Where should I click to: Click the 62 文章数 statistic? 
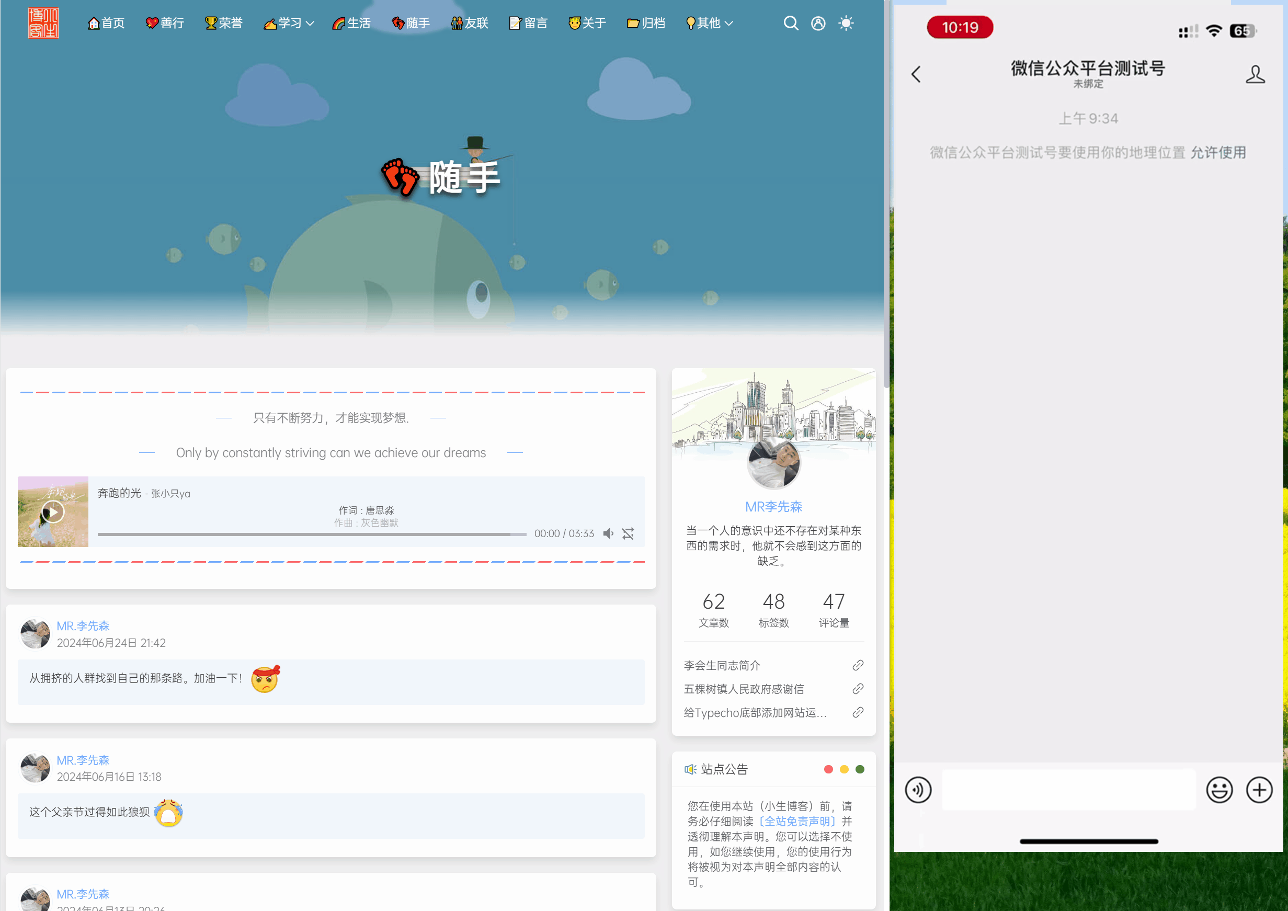714,610
